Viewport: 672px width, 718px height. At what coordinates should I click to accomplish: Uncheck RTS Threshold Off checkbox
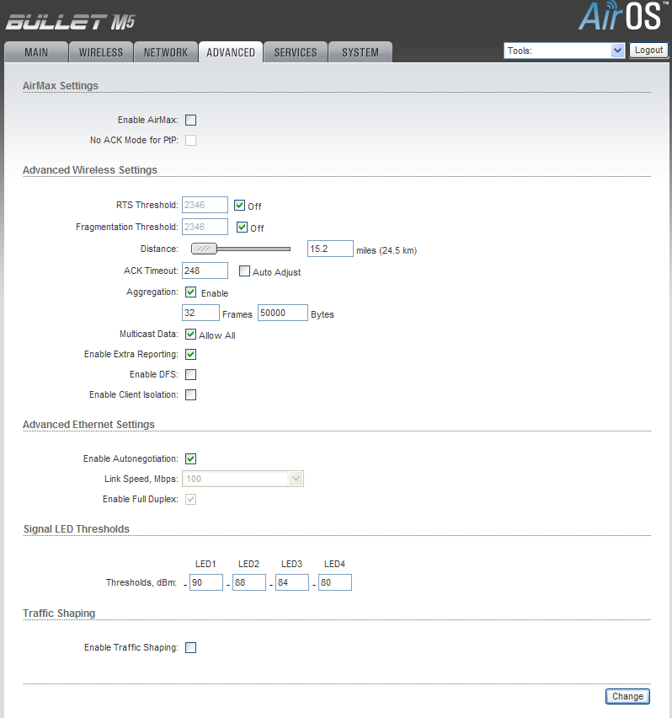point(239,205)
